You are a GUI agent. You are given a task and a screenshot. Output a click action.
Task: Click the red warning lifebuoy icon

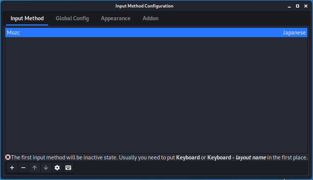coord(8,157)
